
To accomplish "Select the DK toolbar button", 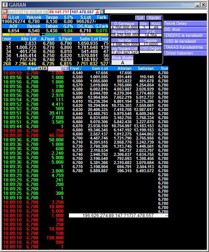I will 46,12.
